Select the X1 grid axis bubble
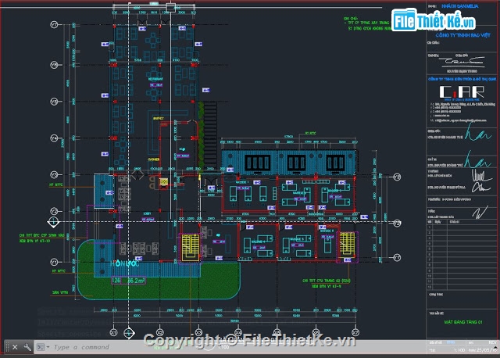 pyautogui.click(x=113, y=332)
